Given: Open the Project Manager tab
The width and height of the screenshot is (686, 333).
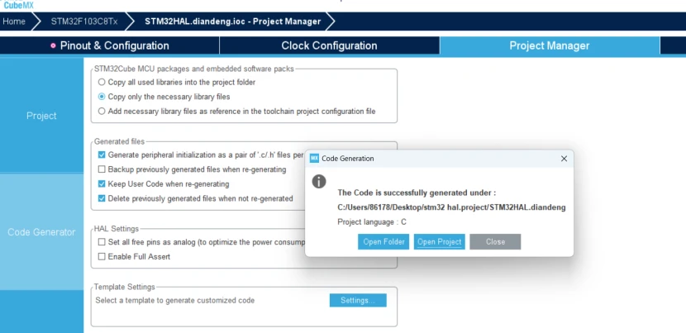Looking at the screenshot, I should click(550, 45).
